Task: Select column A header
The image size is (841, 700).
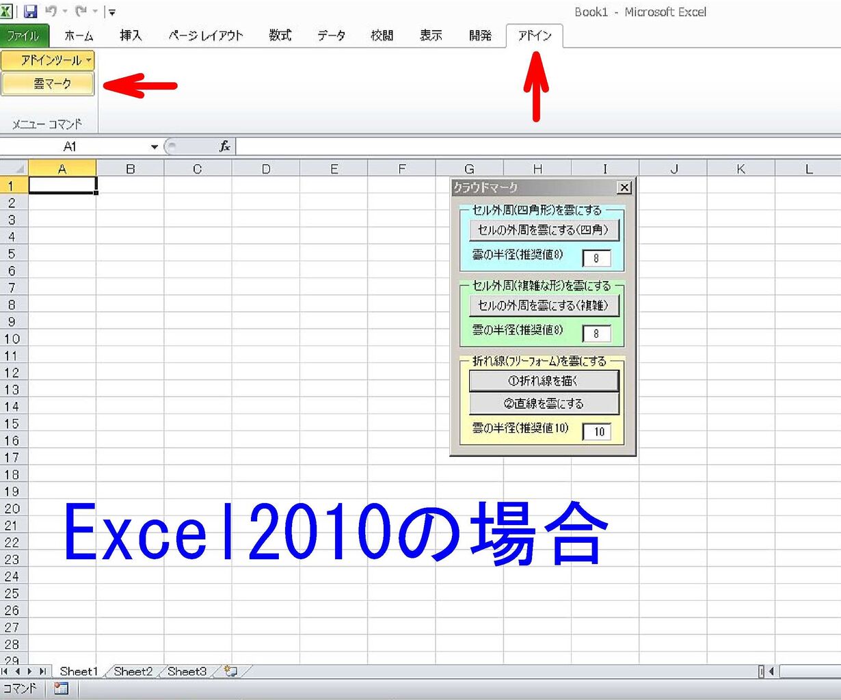Action: point(62,168)
